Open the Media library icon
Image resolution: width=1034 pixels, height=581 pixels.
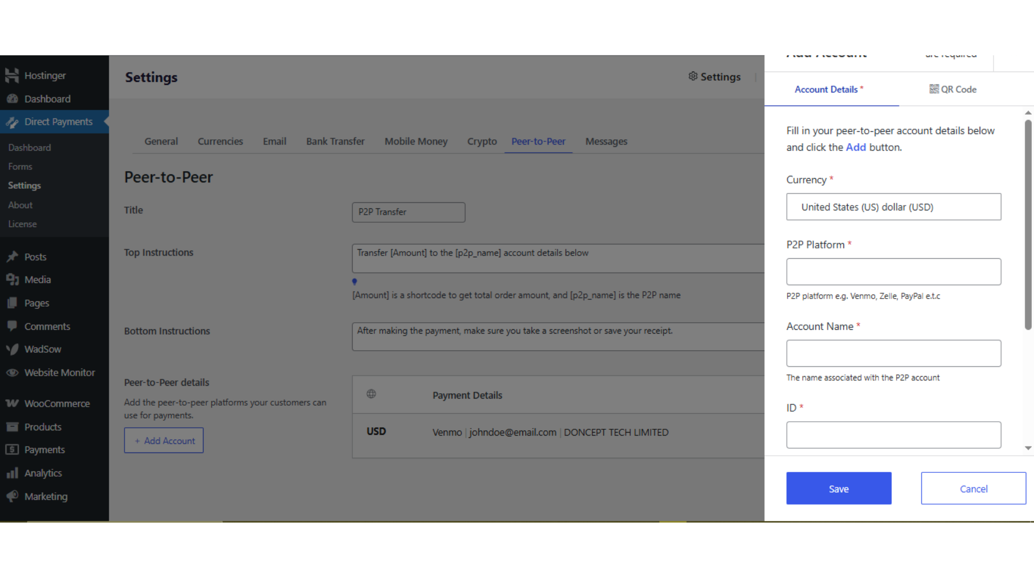[12, 280]
